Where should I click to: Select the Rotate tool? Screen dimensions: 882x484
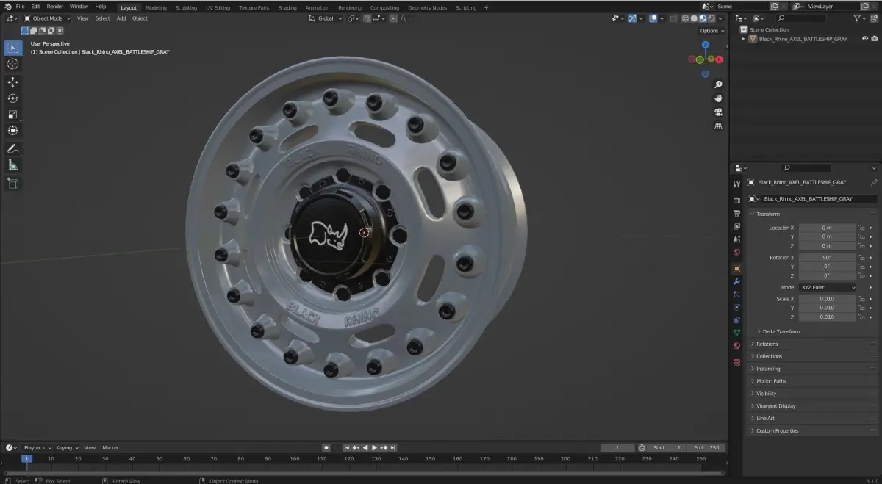point(13,98)
